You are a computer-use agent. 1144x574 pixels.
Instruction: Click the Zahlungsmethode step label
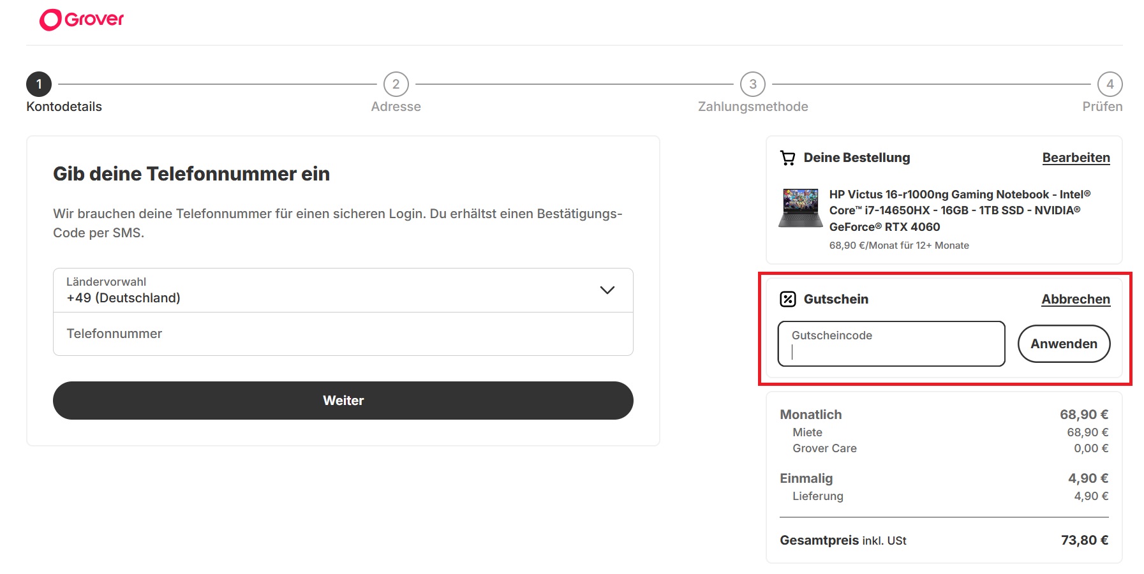pos(753,107)
